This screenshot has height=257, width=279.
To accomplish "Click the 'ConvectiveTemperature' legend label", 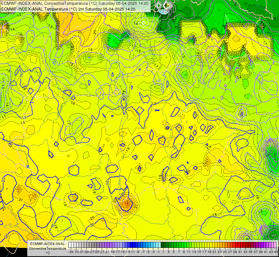I will [x=48, y=248].
